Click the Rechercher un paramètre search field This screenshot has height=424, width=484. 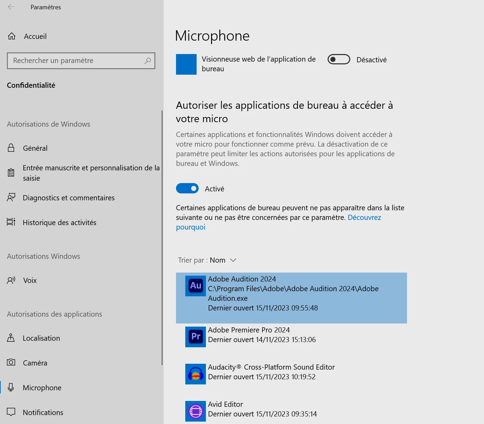coord(81,61)
